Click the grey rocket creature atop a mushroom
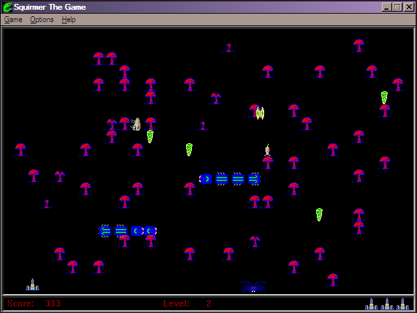 tap(267, 150)
